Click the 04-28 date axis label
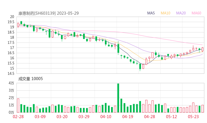The image size is (207, 123). coord(150,117)
